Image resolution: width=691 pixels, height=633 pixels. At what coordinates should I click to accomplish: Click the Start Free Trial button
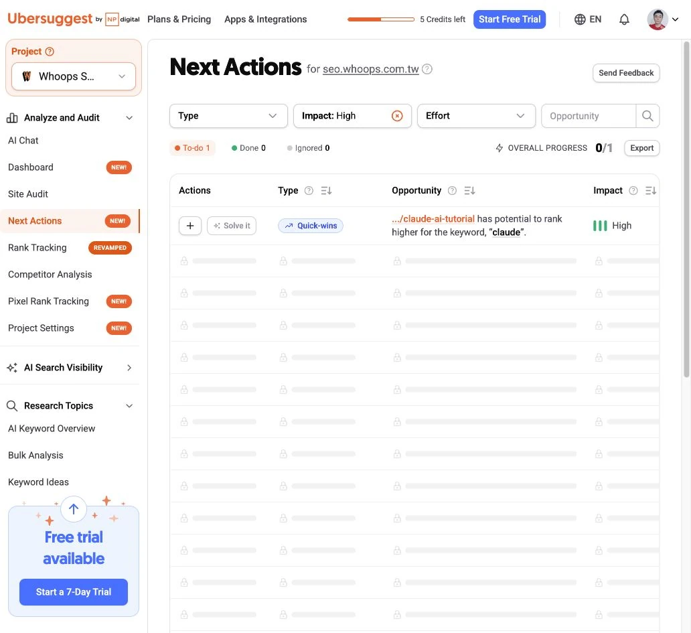(x=510, y=19)
